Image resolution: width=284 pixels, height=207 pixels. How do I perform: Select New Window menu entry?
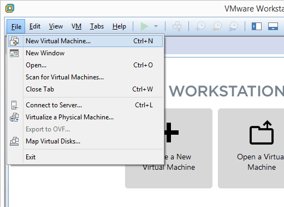[85, 53]
